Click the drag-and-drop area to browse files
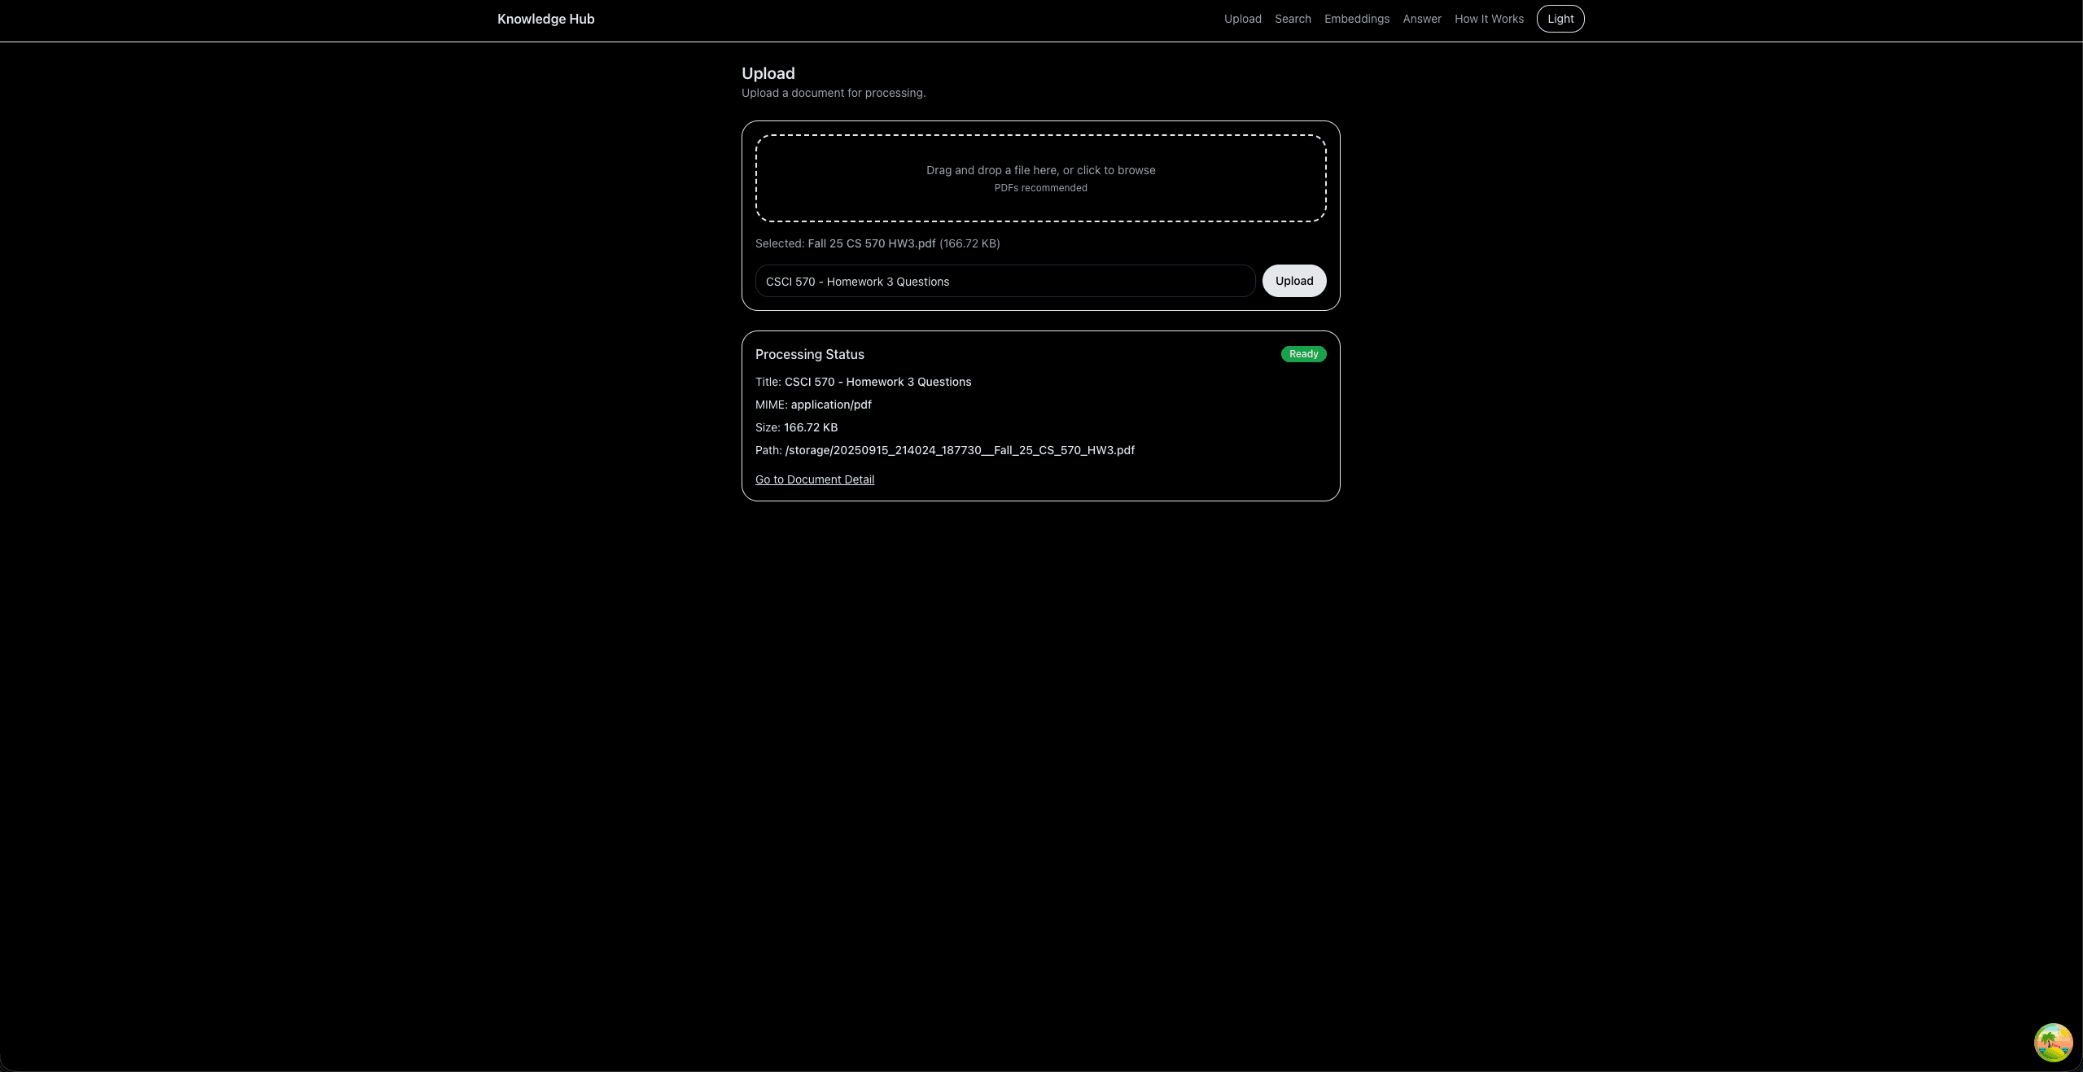 coord(1040,177)
